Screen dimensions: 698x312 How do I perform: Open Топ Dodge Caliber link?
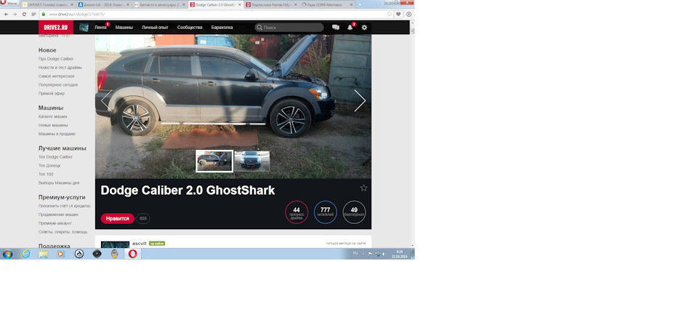55,156
